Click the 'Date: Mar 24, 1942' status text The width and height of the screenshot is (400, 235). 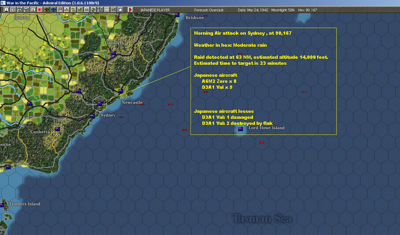253,10
